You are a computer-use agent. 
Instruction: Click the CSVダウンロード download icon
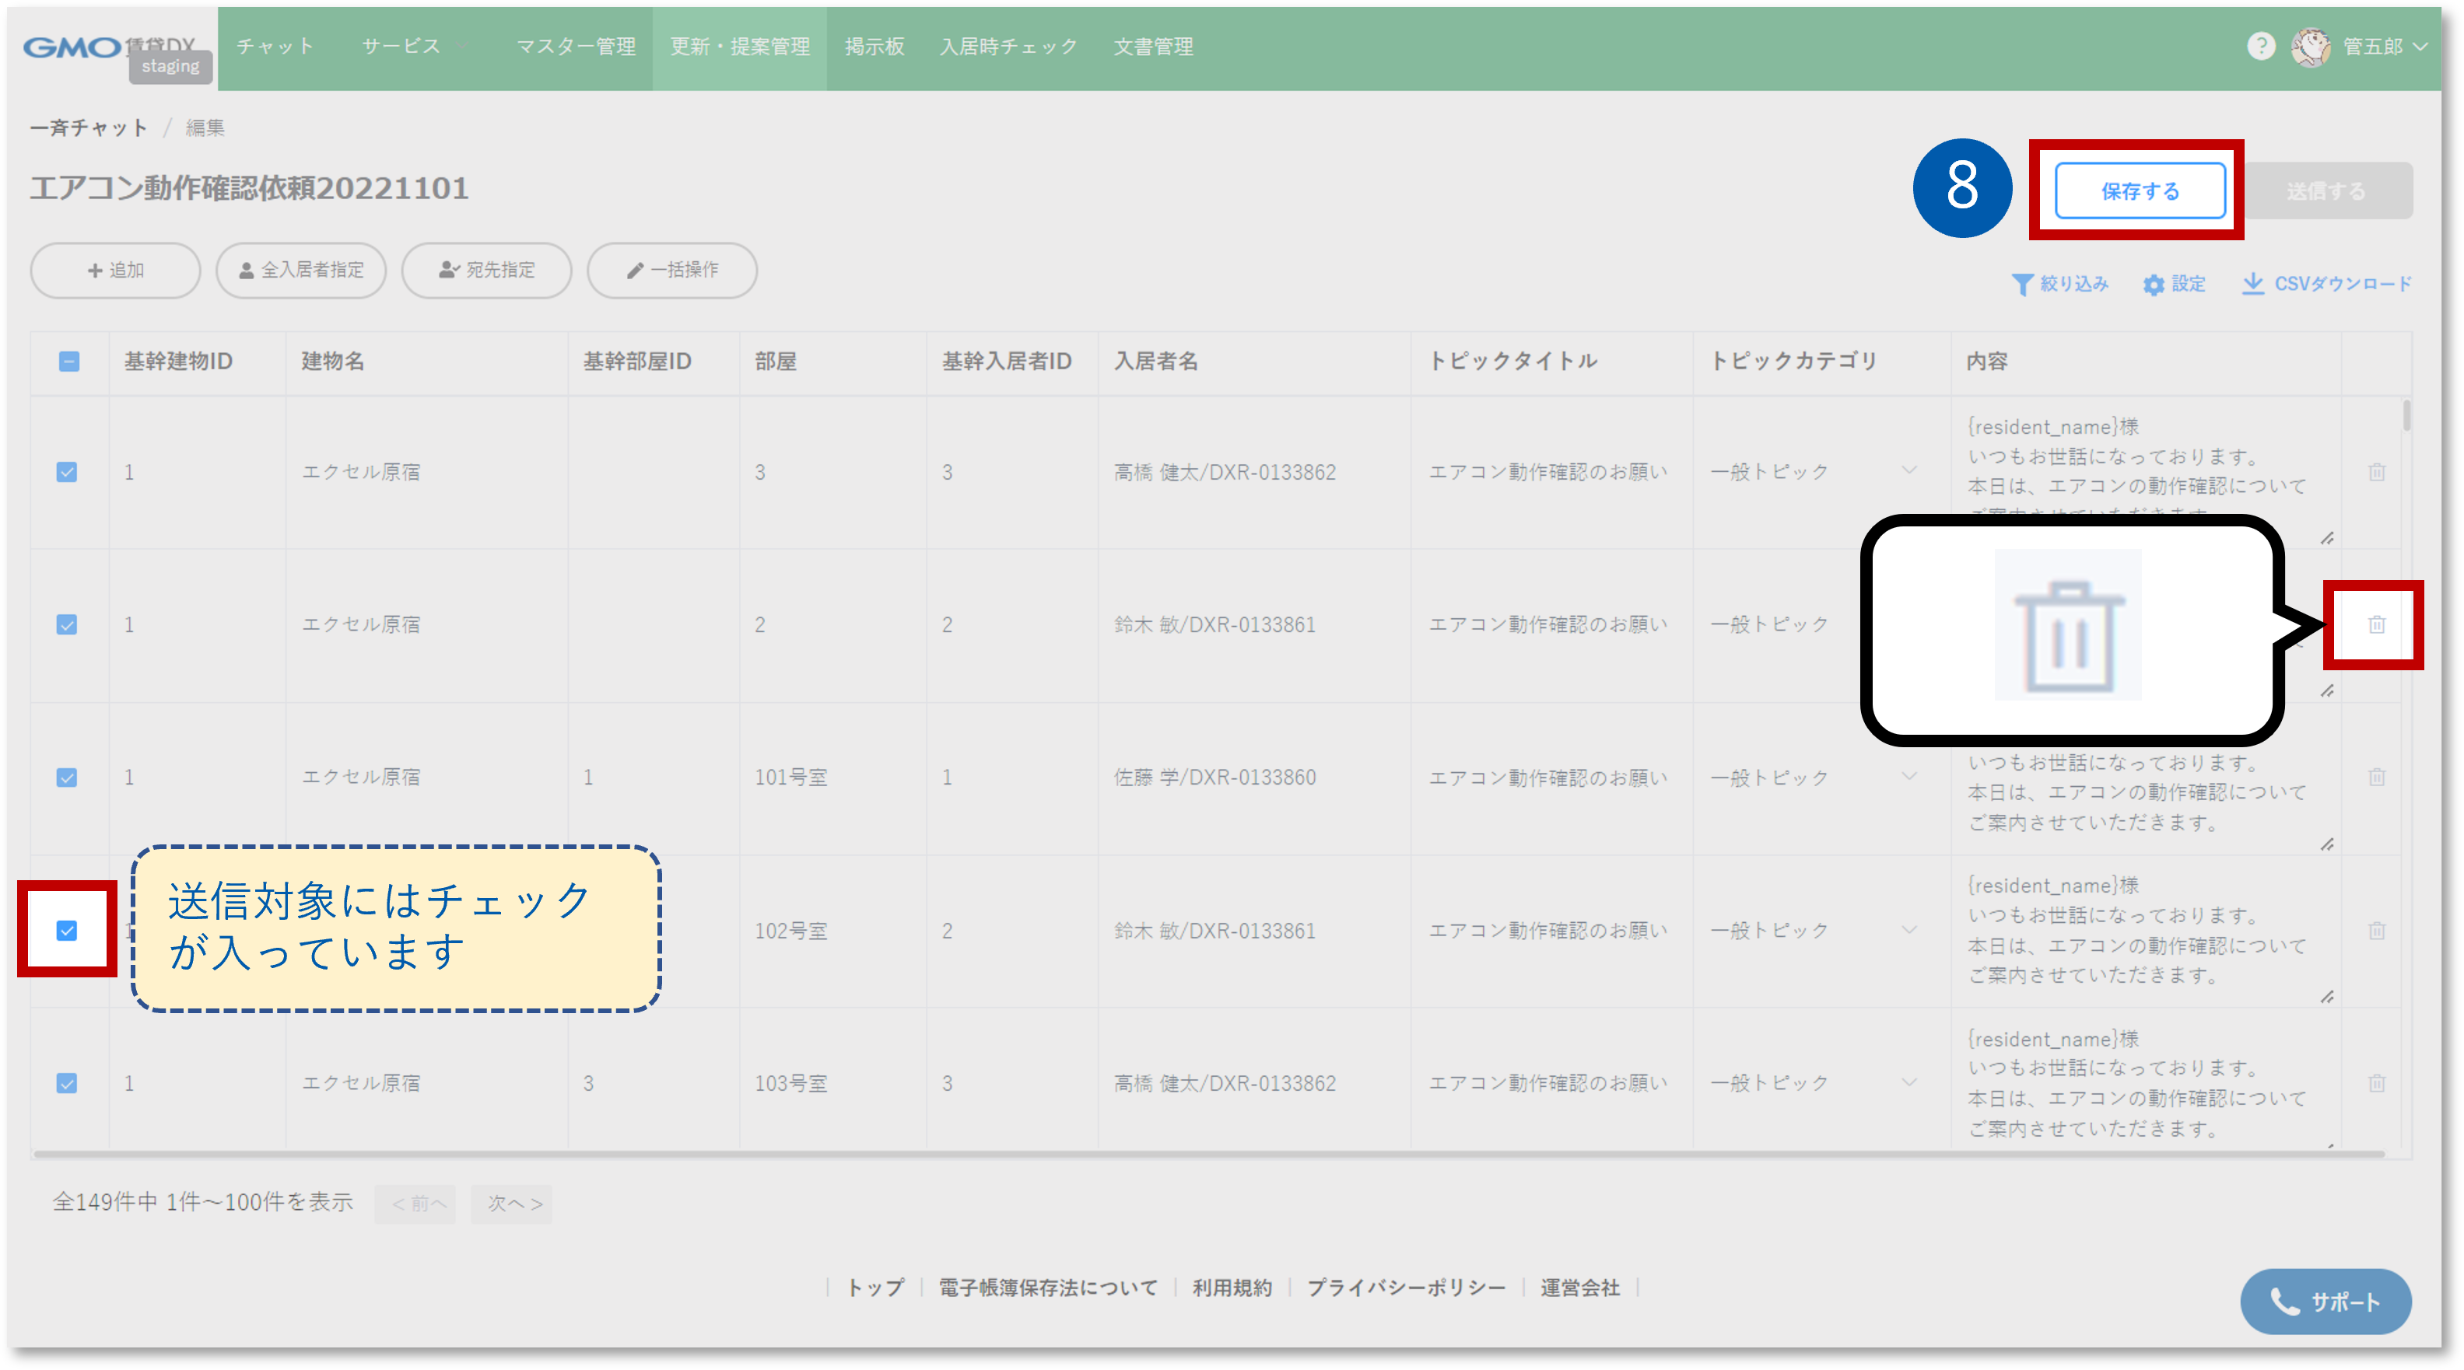click(x=2252, y=284)
